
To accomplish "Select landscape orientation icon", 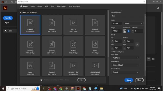I will coord(129,31).
